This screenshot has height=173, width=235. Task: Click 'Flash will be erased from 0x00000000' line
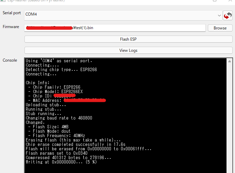point(89,149)
